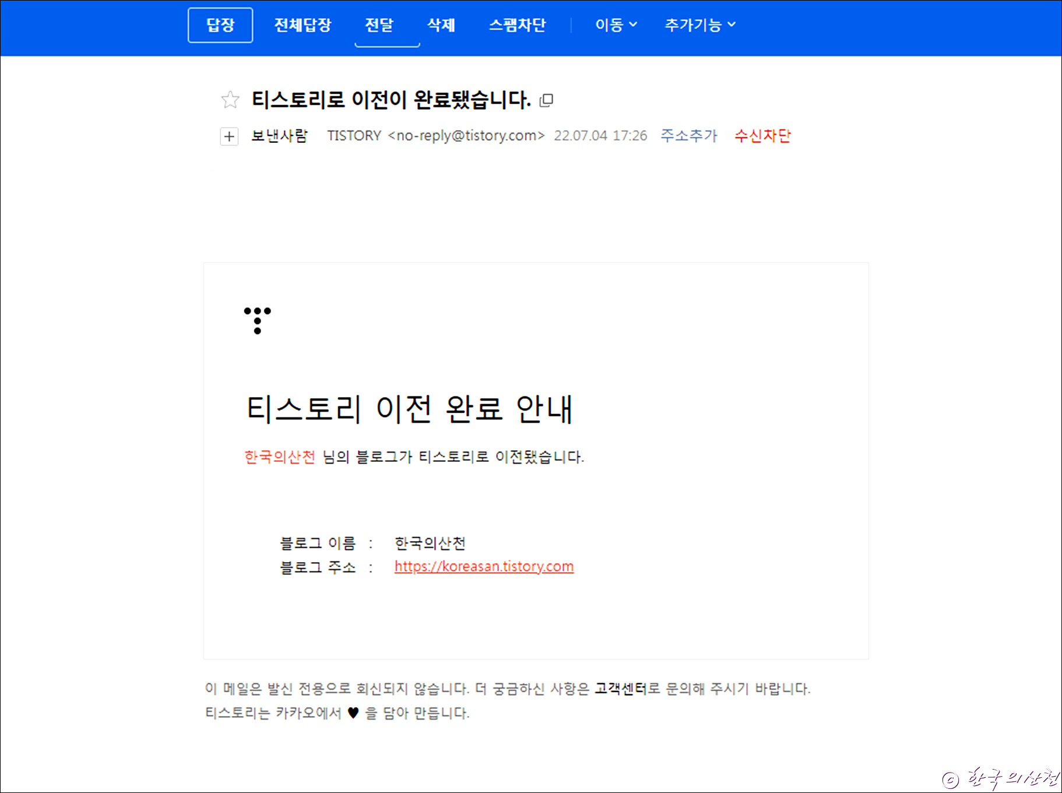
Task: Click the 블로그 이름 value 한국의산천
Action: (x=430, y=543)
